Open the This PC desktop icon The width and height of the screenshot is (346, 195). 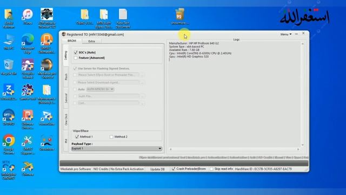9,42
